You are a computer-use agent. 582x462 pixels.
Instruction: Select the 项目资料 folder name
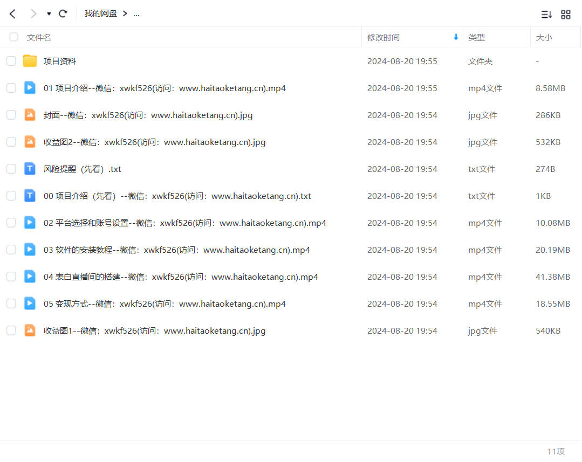click(60, 61)
